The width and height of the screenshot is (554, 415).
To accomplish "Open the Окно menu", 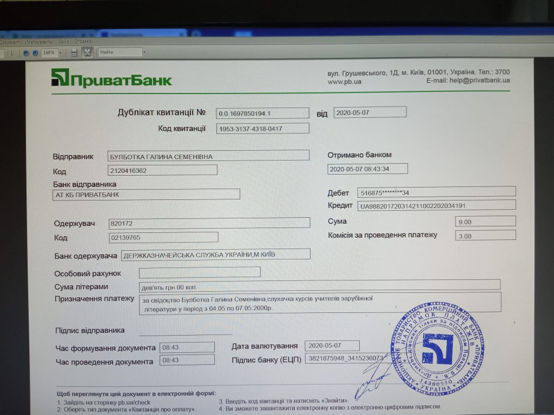I will (64, 42).
